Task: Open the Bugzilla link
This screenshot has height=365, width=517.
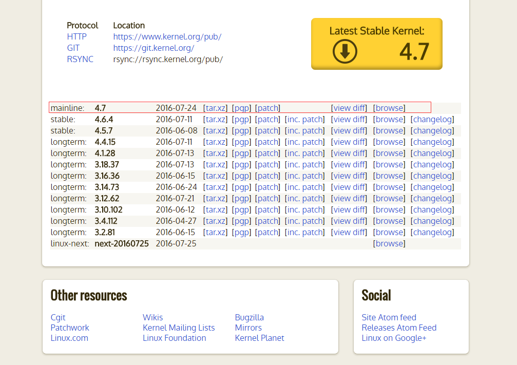Action: pyautogui.click(x=250, y=317)
